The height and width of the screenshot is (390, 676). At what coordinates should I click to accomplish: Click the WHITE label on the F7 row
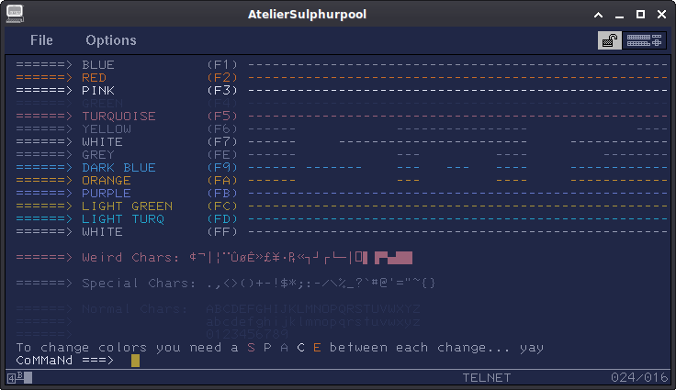click(102, 142)
